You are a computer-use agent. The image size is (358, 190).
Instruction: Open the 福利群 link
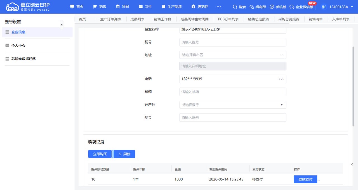(258, 7)
